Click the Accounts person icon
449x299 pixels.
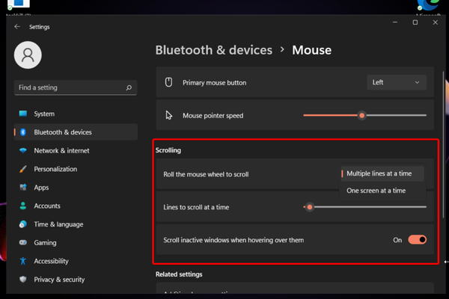[23, 206]
